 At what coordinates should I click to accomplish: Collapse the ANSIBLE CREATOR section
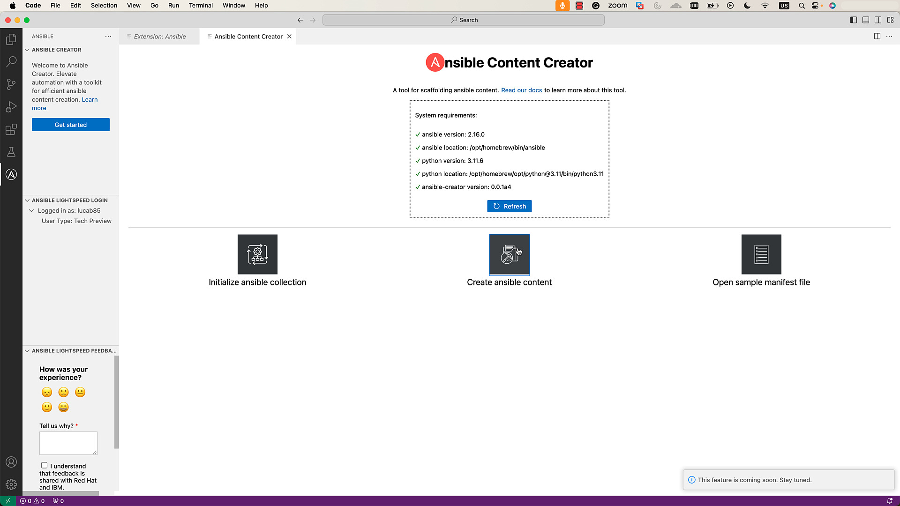(x=27, y=50)
